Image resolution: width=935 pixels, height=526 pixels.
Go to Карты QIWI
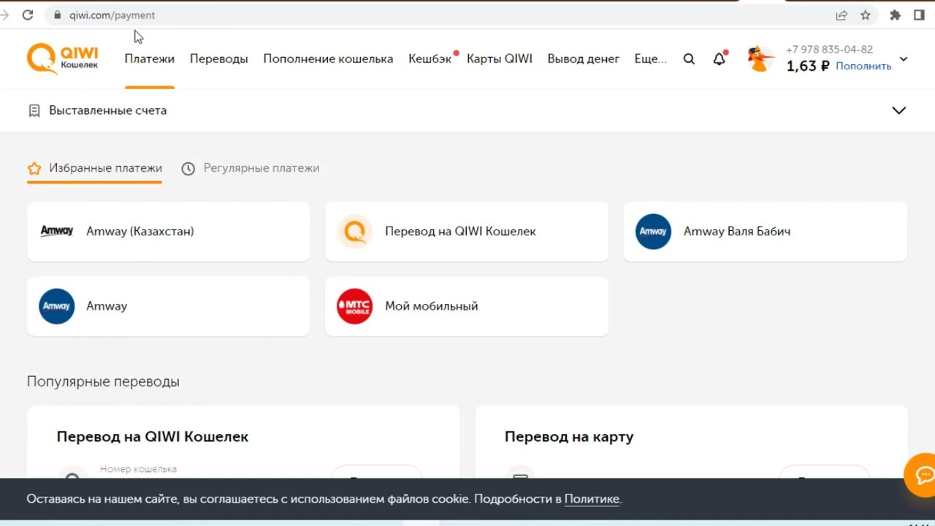500,58
